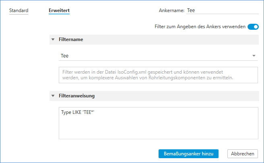Open the Tee filter name combo box
The image size is (264, 163).
tap(153, 56)
